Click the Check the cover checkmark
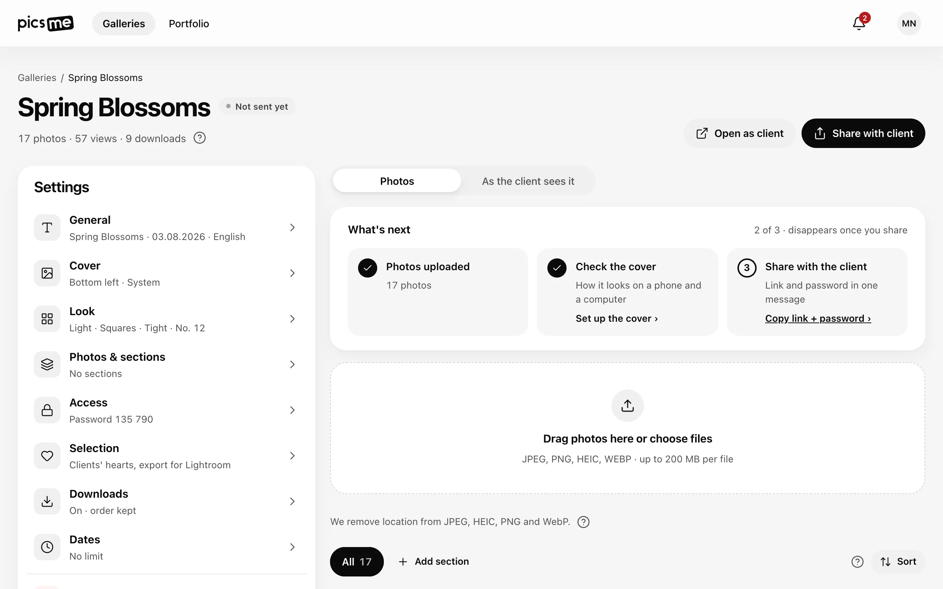This screenshot has height=589, width=943. point(557,268)
